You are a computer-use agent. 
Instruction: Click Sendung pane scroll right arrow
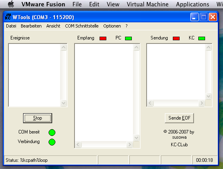[201, 103]
